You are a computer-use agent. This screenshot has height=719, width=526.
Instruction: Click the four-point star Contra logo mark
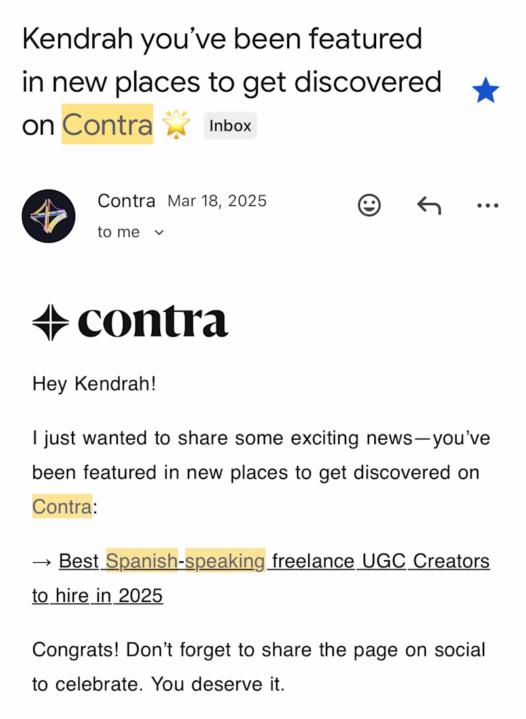[x=50, y=322]
